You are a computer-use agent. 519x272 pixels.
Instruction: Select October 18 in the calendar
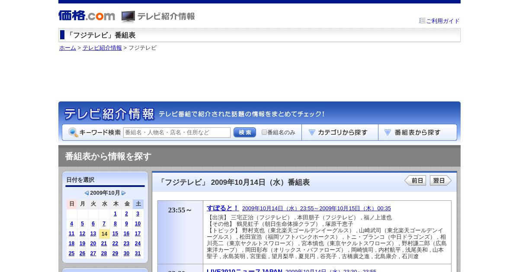[71, 244]
